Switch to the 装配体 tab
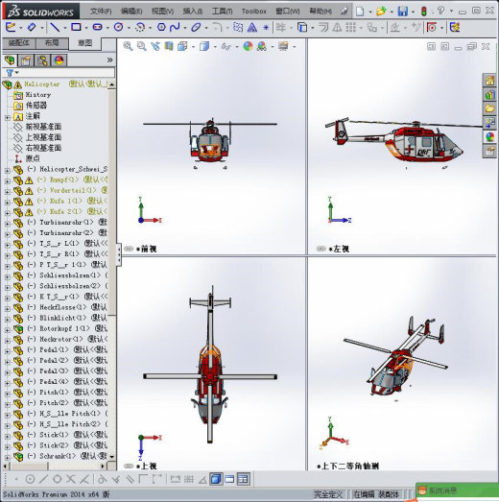Viewport: 499px width, 502px height. pos(19,43)
